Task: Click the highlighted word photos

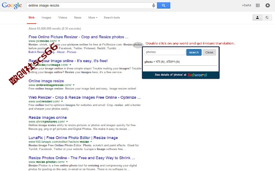Action: (138, 44)
